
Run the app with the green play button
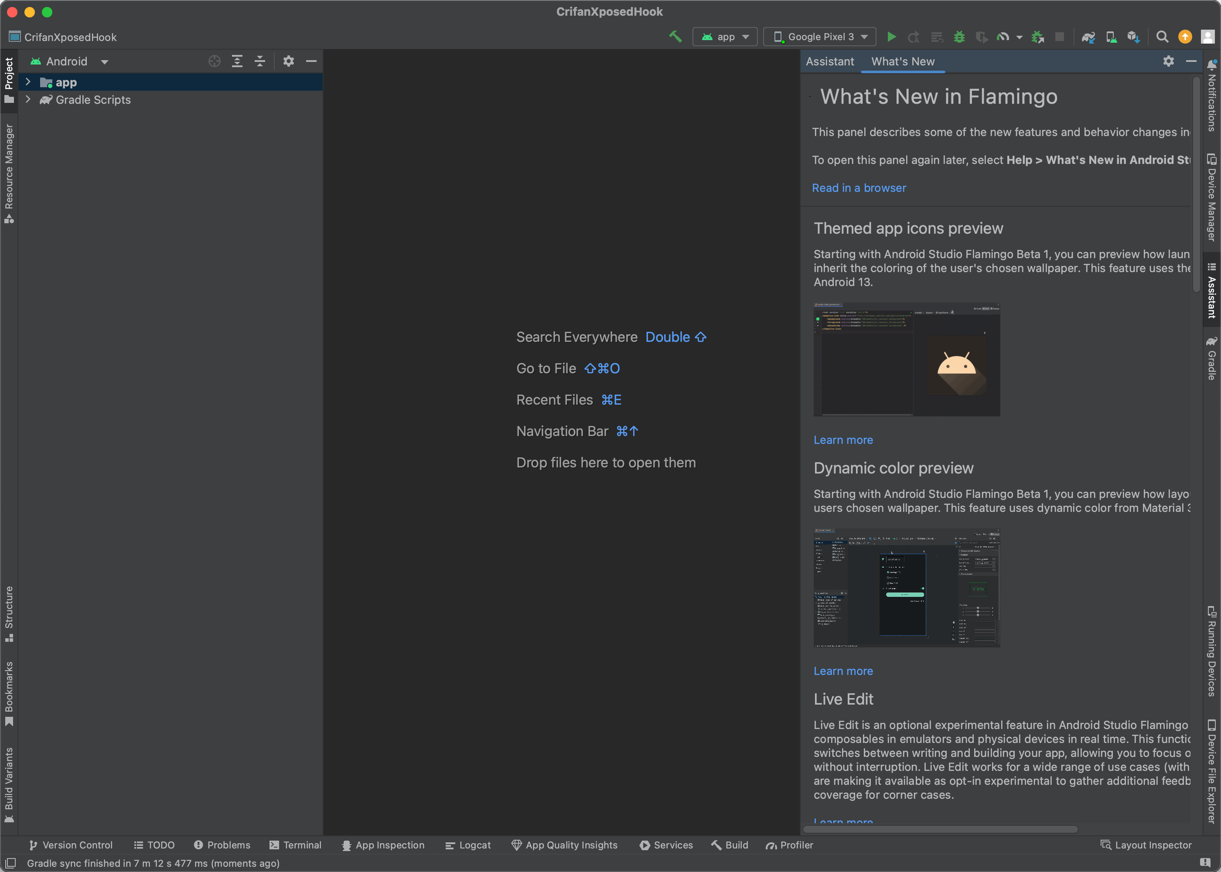pyautogui.click(x=891, y=37)
